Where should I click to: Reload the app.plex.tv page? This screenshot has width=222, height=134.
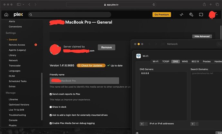click(x=154, y=5)
